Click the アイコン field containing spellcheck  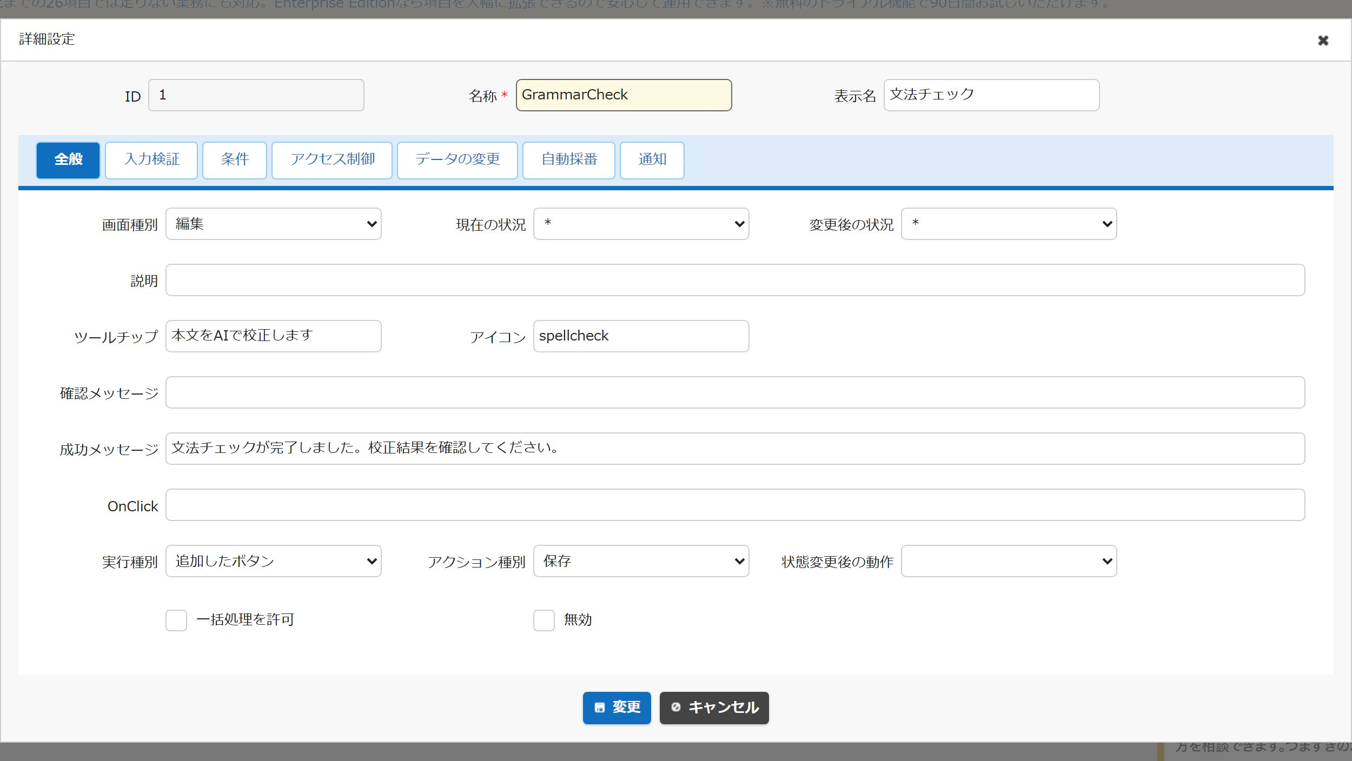click(x=641, y=336)
